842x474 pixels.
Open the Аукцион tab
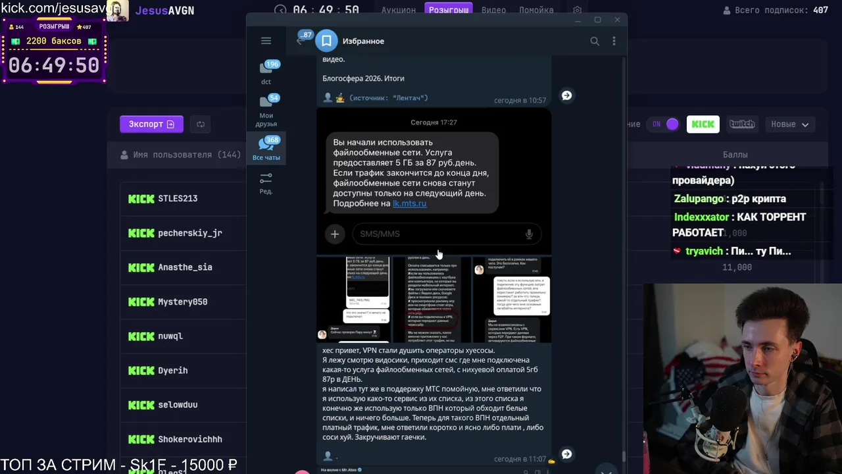[399, 10]
